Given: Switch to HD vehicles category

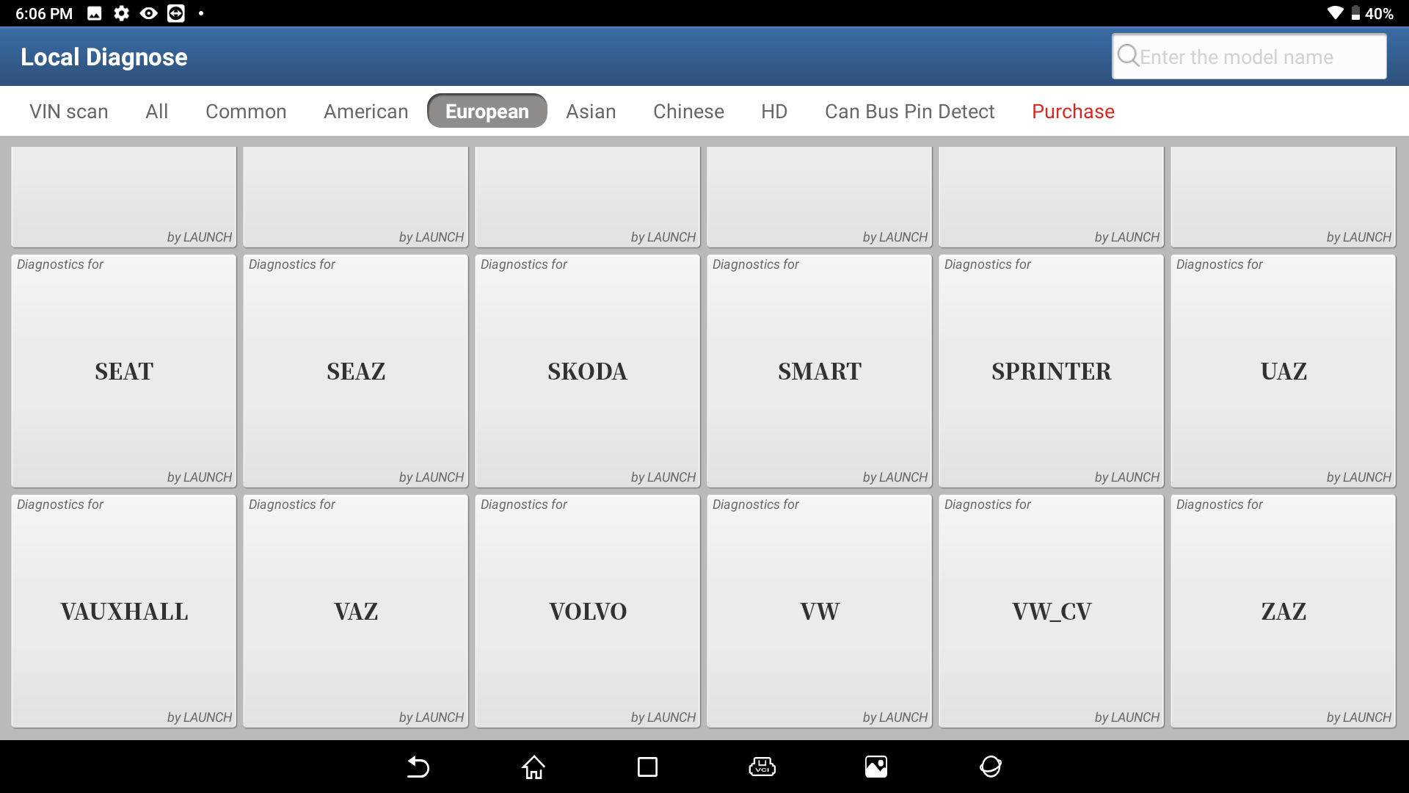Looking at the screenshot, I should pos(774,112).
